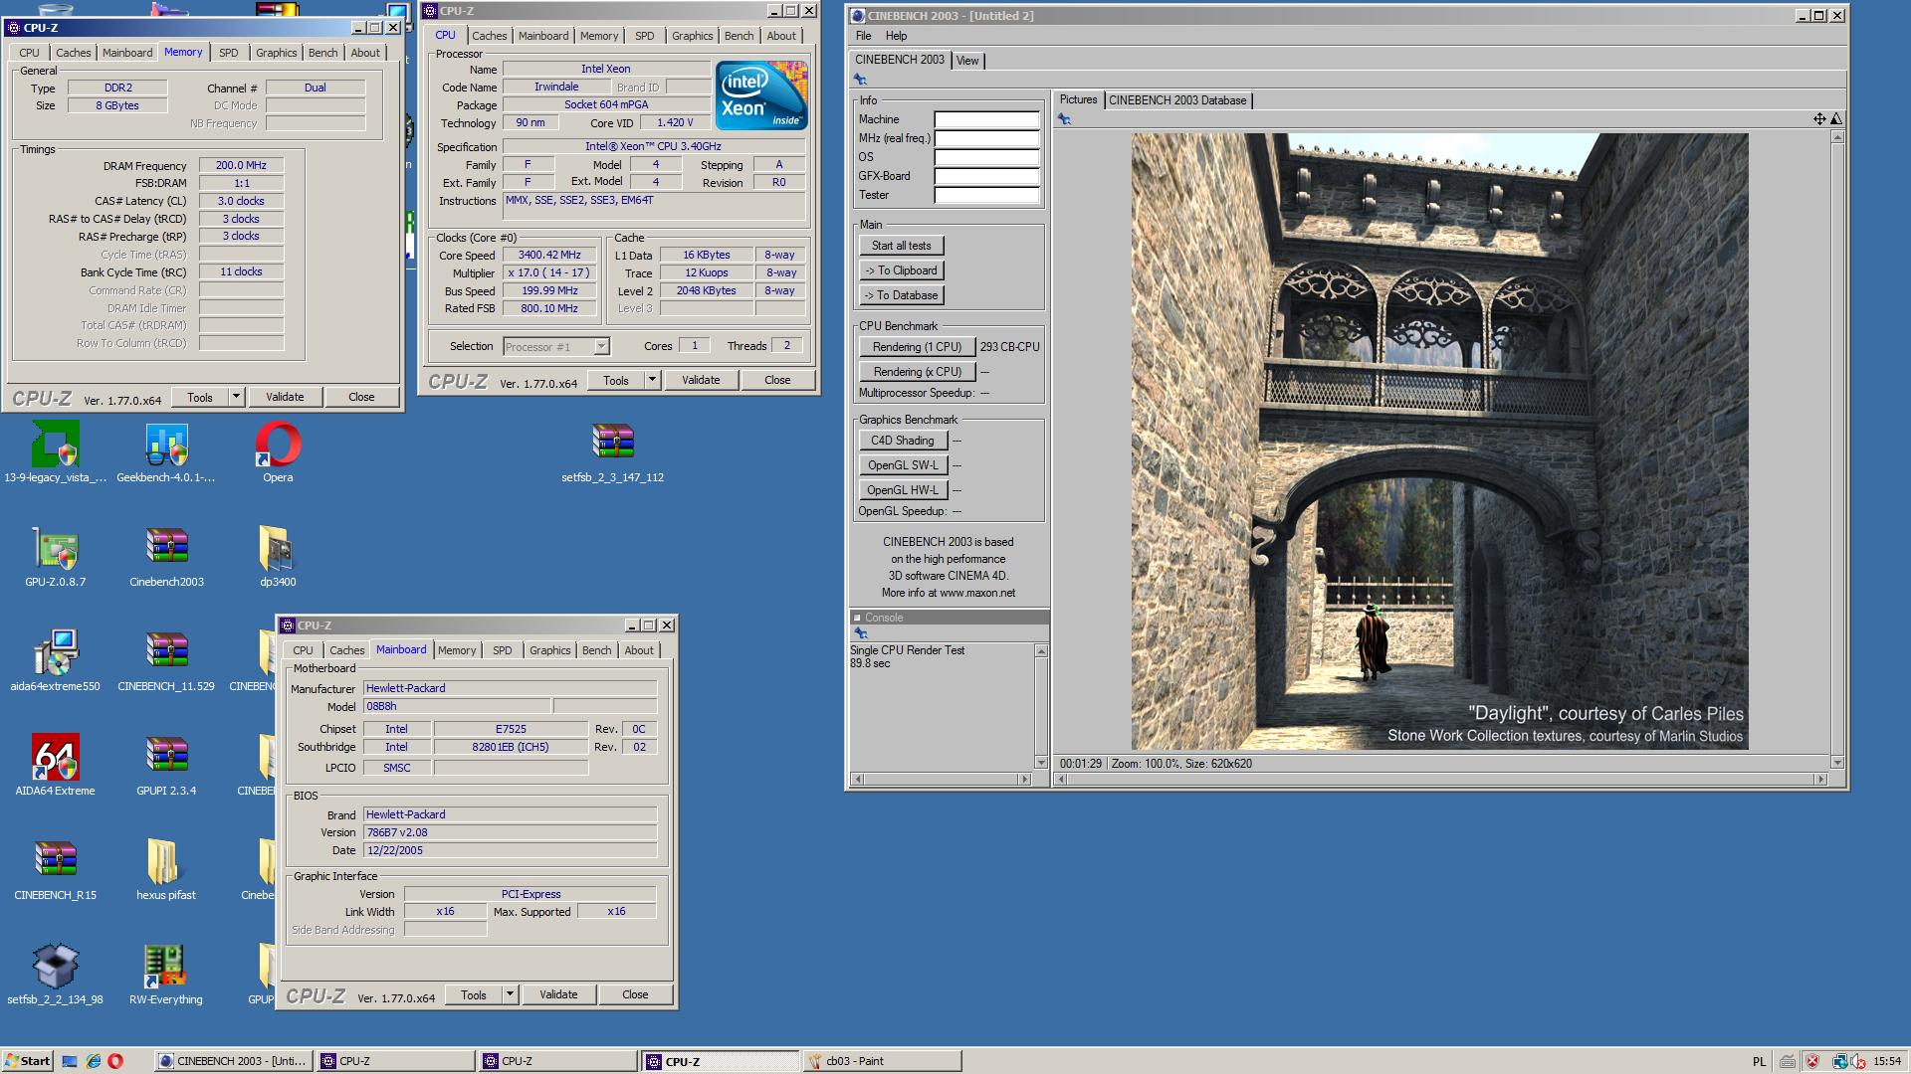Open the GPU-Z.0.8.7 desktop icon
Screen dimensions: 1911x1074
56,549
